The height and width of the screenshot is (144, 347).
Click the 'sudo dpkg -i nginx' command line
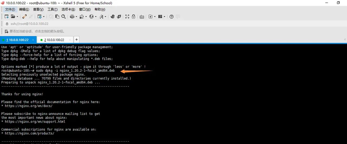pyautogui.click(x=58, y=71)
